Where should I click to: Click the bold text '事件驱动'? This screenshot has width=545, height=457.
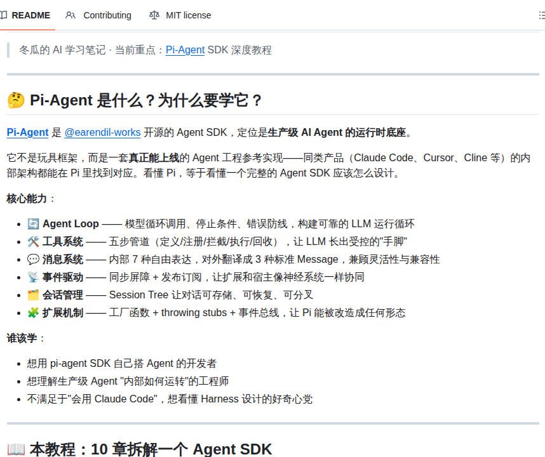pyautogui.click(x=63, y=277)
